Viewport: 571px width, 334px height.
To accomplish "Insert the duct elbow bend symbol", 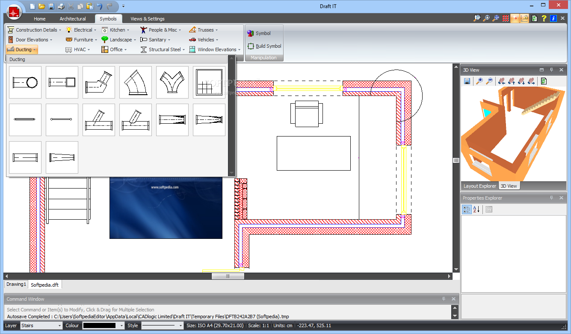I will coord(136,82).
